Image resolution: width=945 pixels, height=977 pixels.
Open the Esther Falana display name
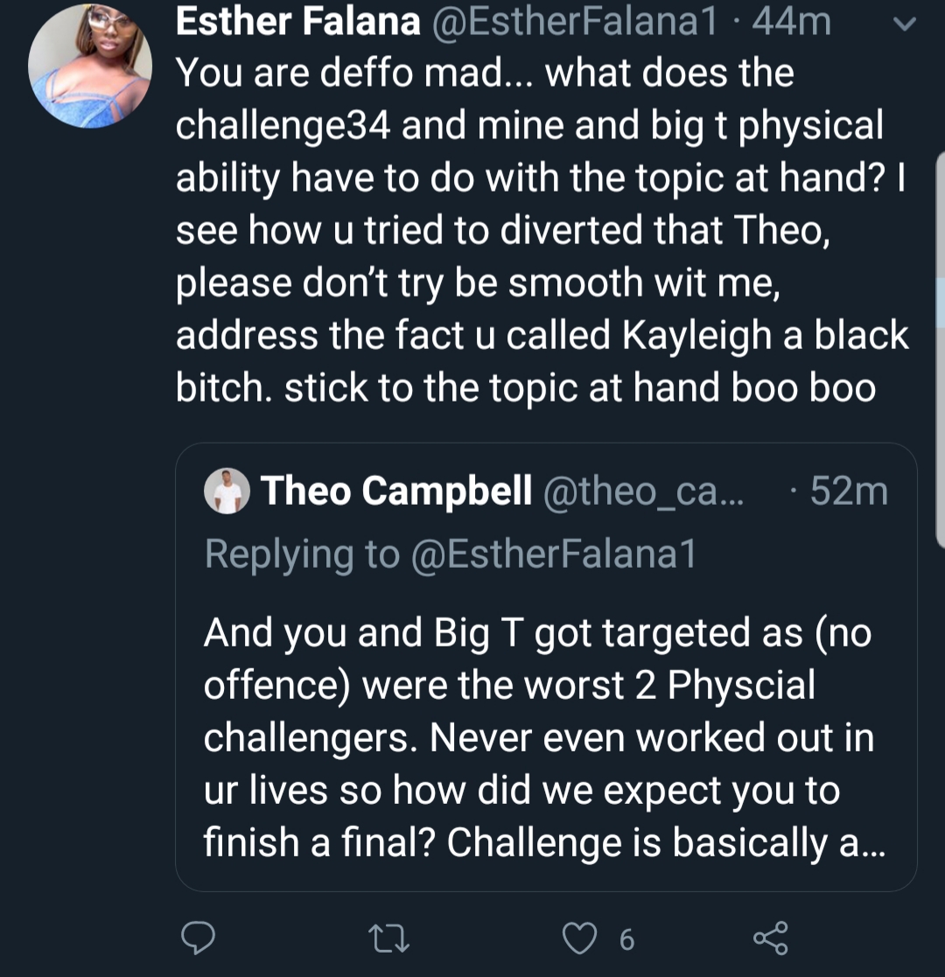(298, 21)
